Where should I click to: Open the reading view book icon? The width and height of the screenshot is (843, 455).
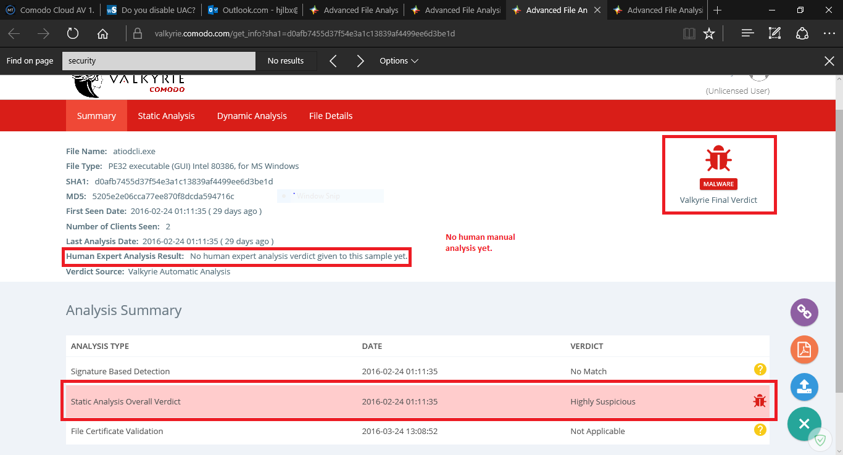[689, 33]
